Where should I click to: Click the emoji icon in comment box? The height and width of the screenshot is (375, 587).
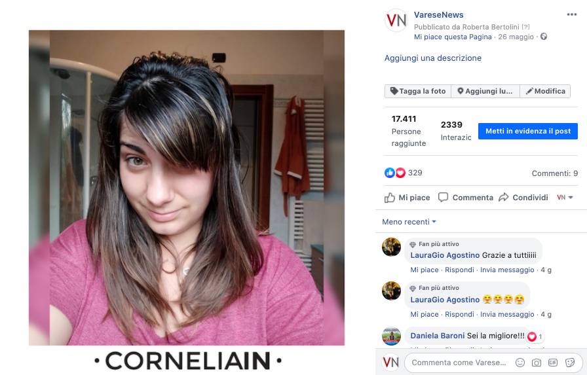click(520, 363)
